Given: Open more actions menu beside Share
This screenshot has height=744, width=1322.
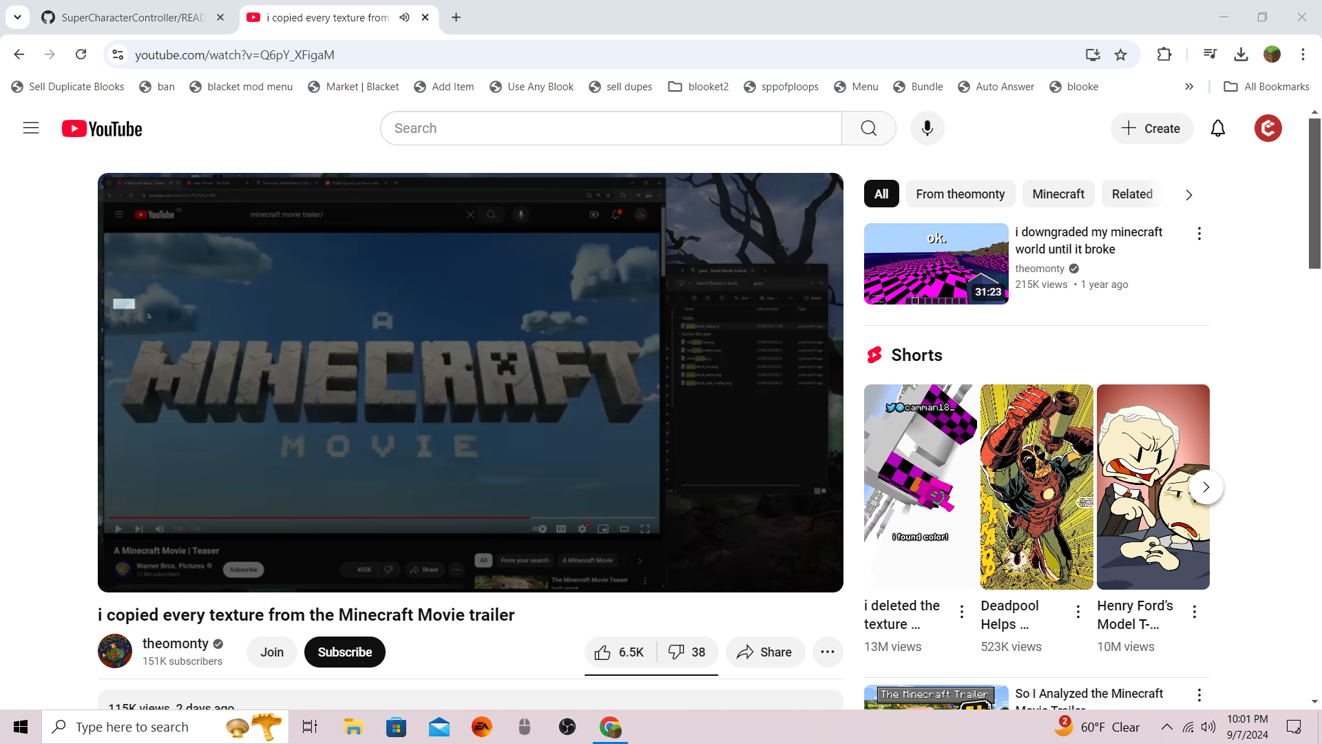Looking at the screenshot, I should pyautogui.click(x=828, y=652).
